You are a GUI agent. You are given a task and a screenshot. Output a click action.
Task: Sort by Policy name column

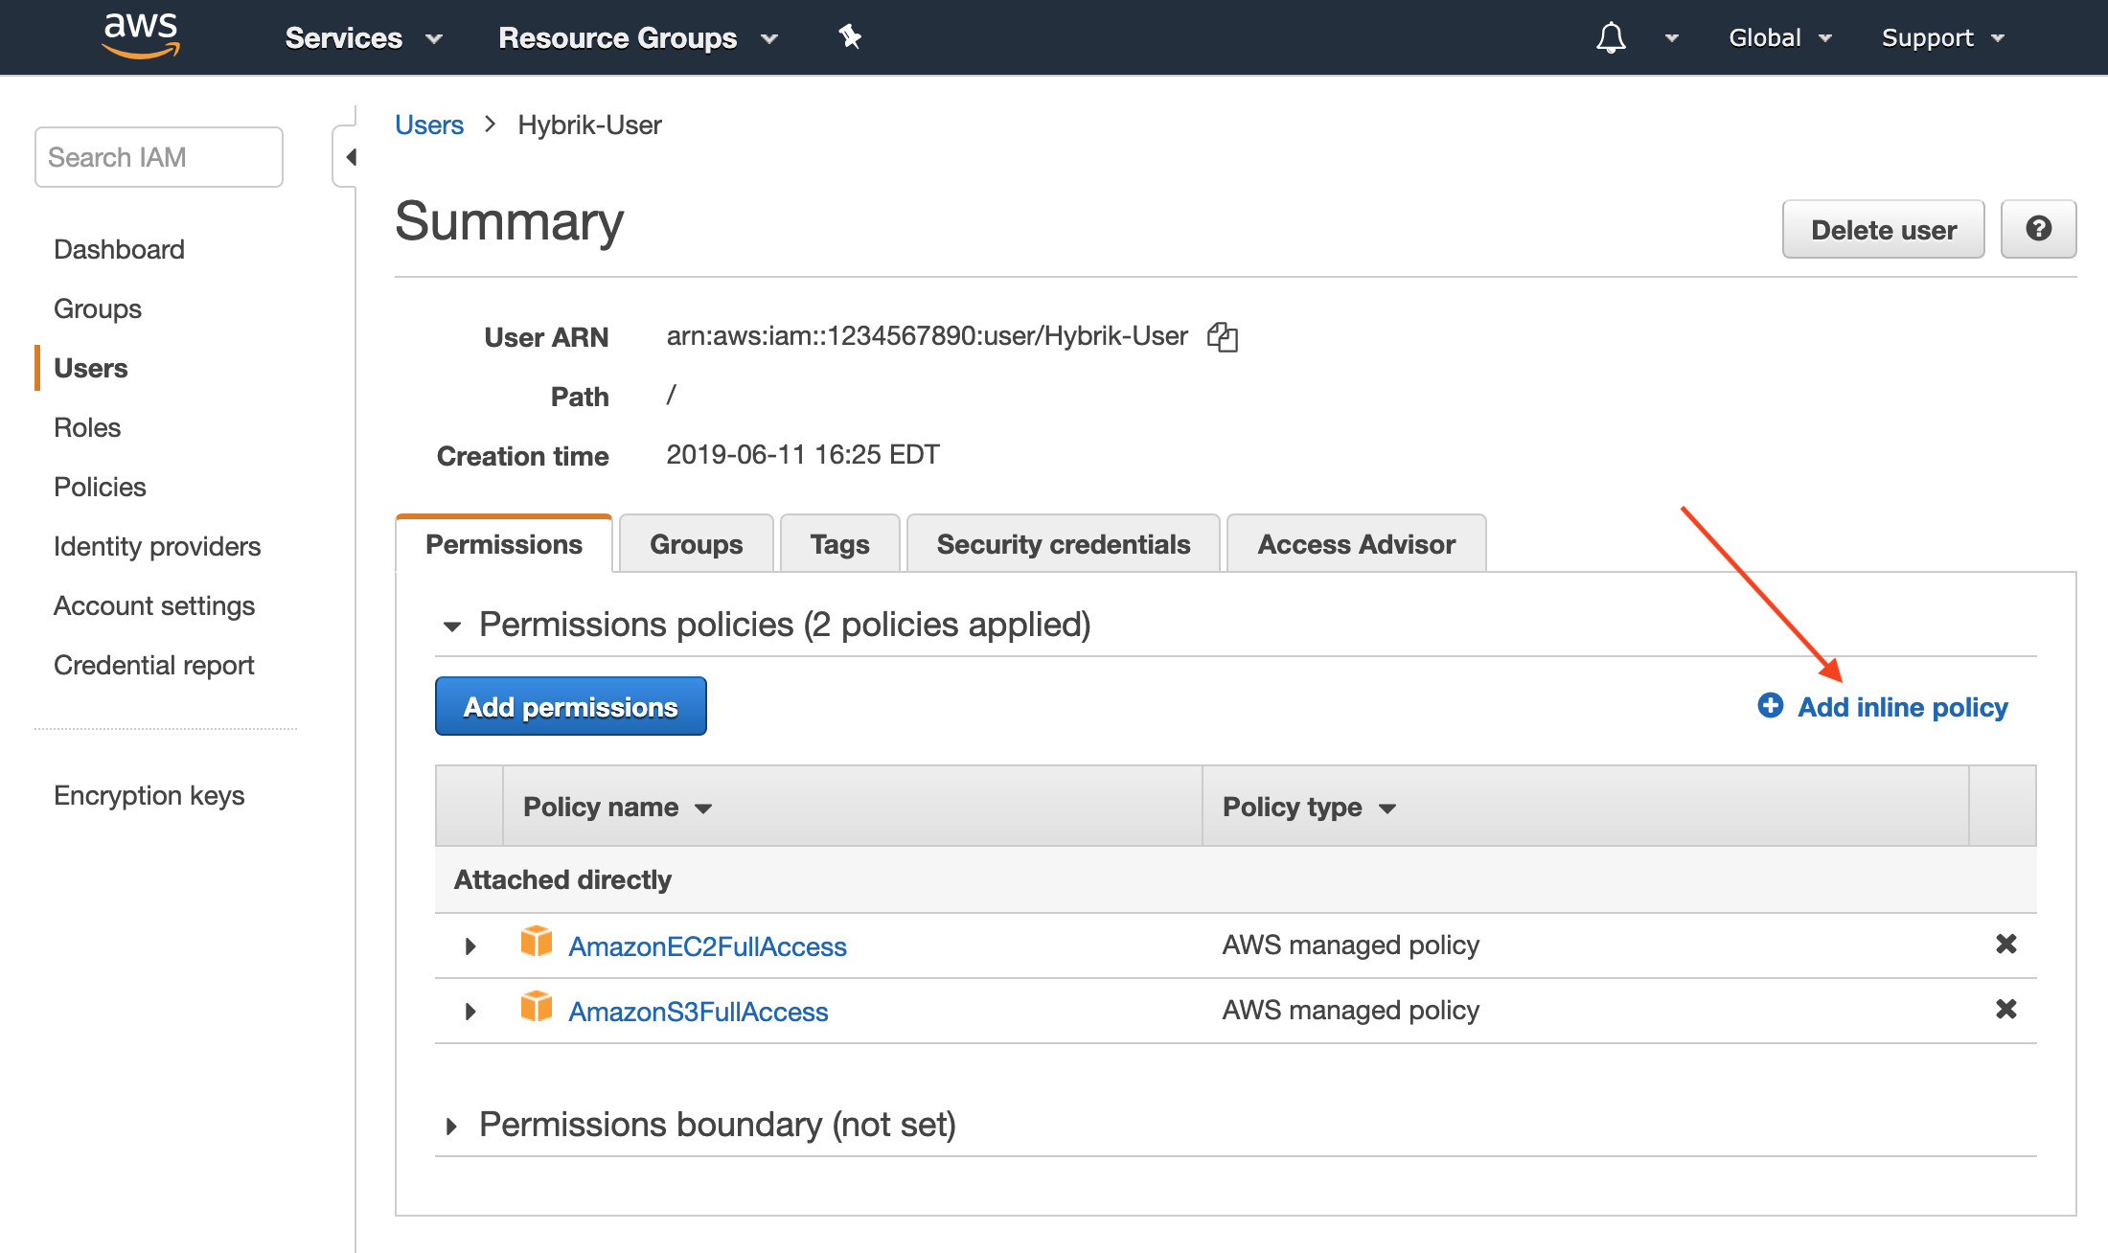click(617, 808)
